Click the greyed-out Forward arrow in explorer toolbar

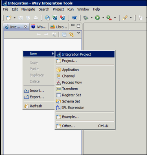coord(46,35)
